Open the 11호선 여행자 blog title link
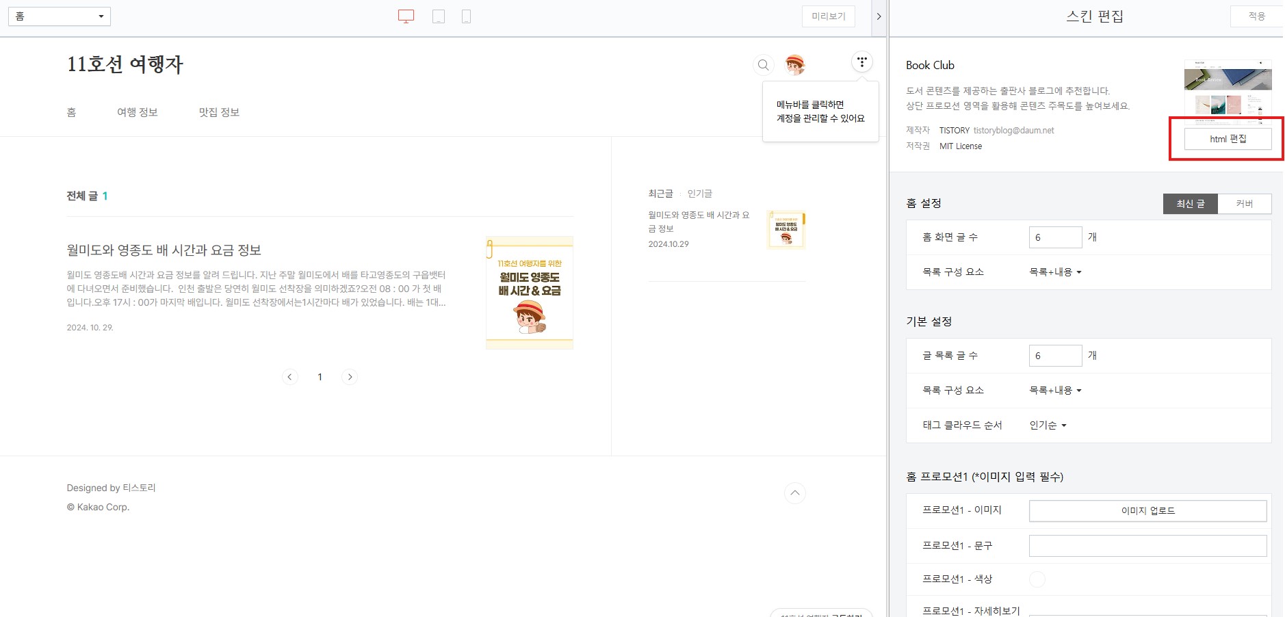Viewport: 1285px width, 617px height. 125,64
